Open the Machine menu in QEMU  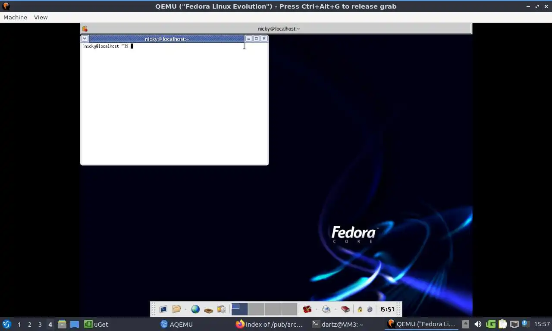pyautogui.click(x=15, y=17)
